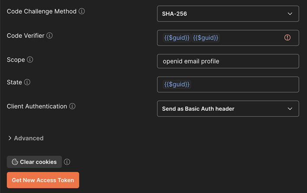Image resolution: width=307 pixels, height=193 pixels.
Task: Expand the Advanced section
Action: pyautogui.click(x=26, y=138)
